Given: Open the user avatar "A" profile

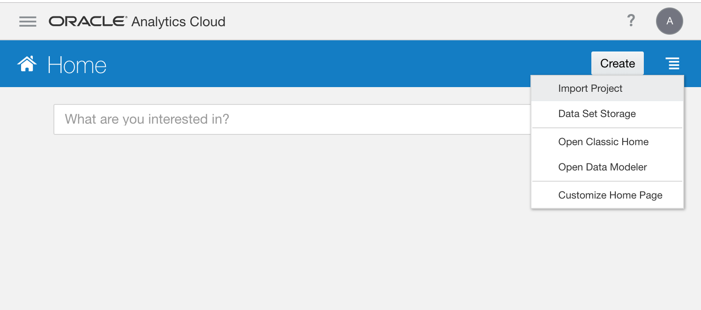Looking at the screenshot, I should pyautogui.click(x=670, y=21).
